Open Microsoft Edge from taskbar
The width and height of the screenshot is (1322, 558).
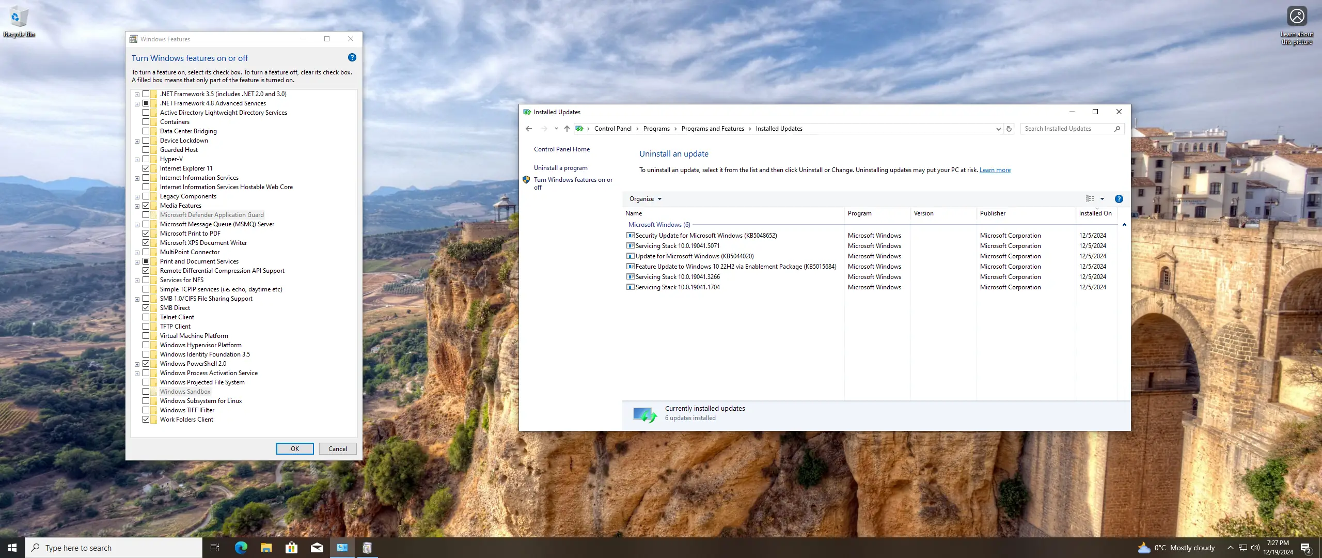(x=241, y=548)
